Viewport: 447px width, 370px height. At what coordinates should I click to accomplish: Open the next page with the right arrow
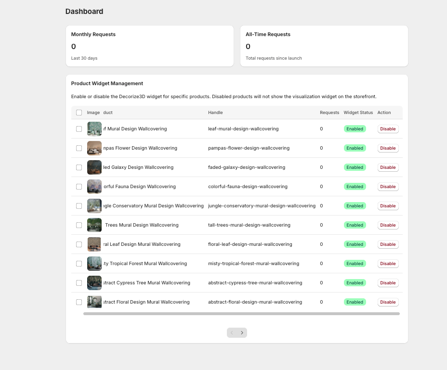click(x=242, y=332)
